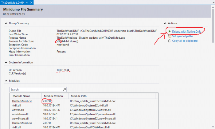Collapse the Modules section
The image size is (215, 129).
tap(6, 81)
